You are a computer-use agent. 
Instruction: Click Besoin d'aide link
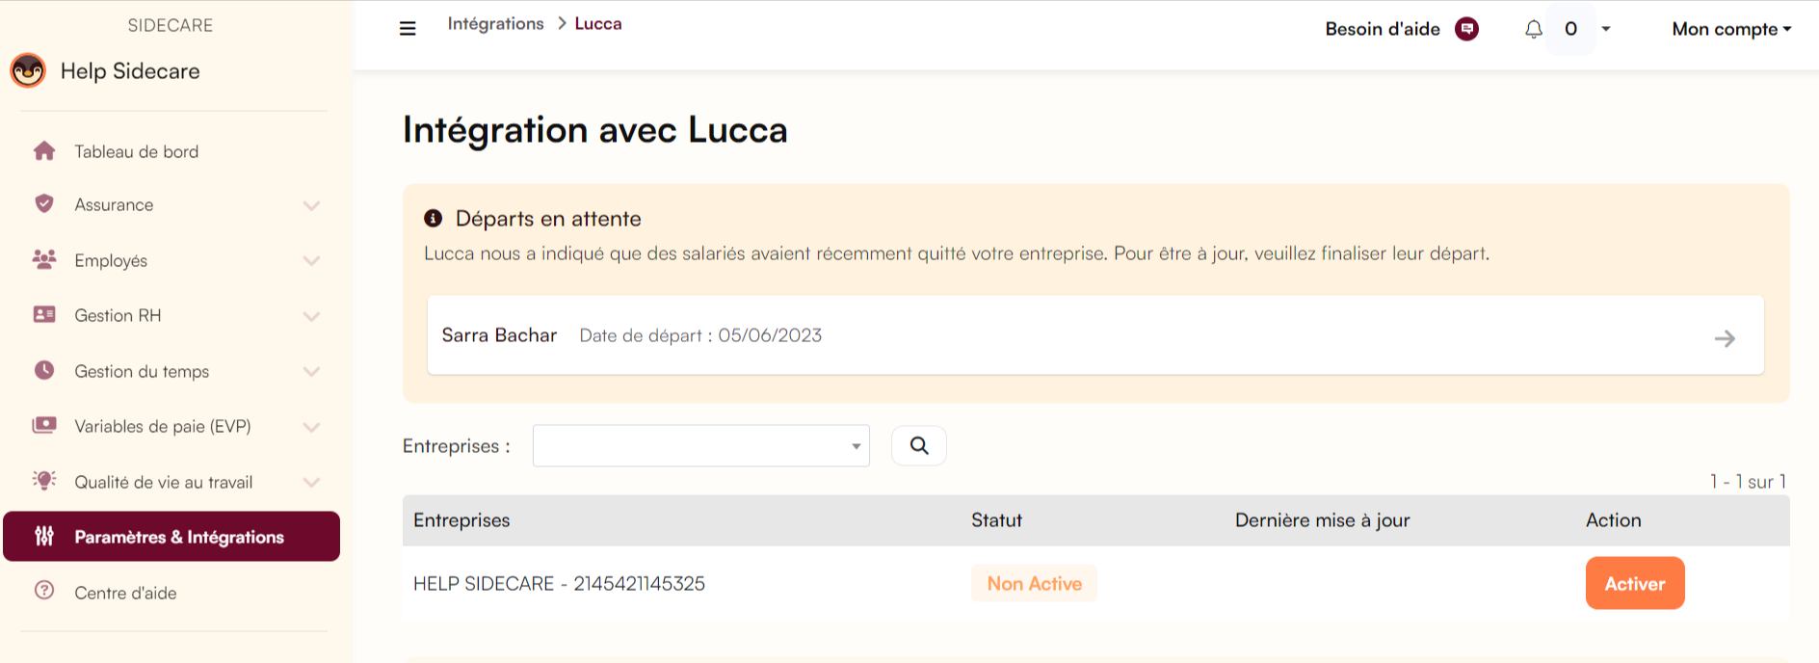coord(1383,29)
